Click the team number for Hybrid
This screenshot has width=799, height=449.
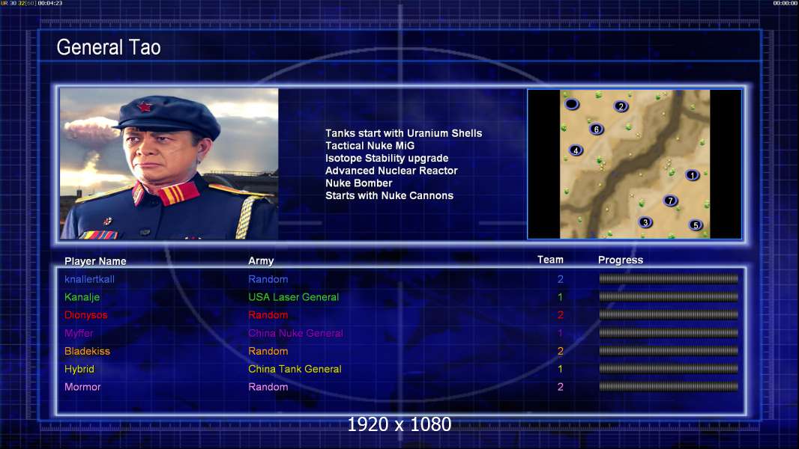click(560, 369)
